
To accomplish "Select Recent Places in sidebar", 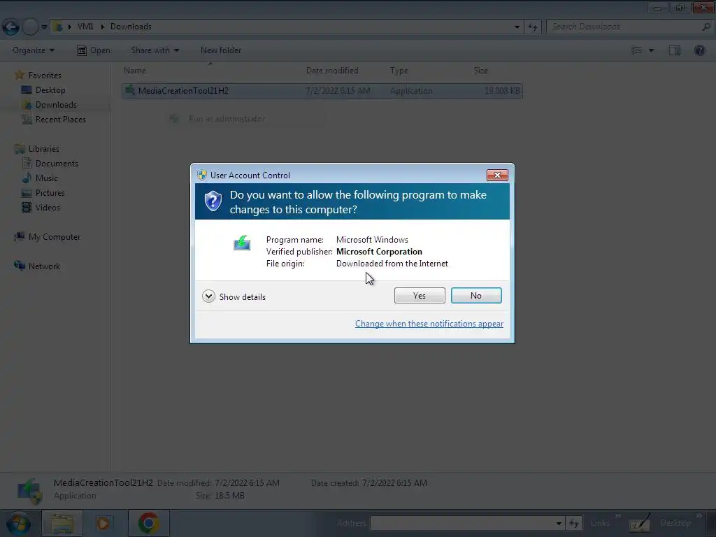I will [60, 119].
